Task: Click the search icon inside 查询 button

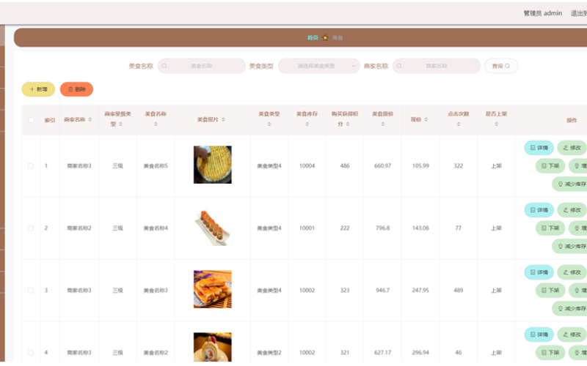Action: coord(507,66)
